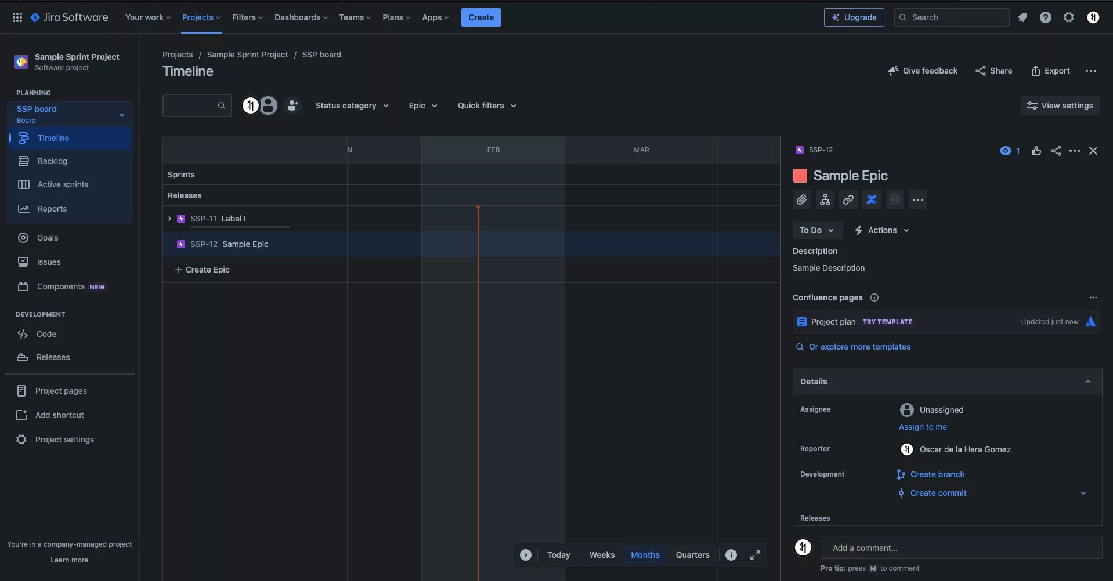Open the Plans menu
This screenshot has width=1113, height=581.
396,17
